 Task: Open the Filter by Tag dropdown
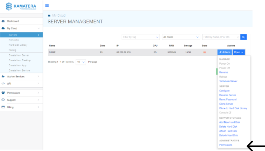(x=140, y=37)
